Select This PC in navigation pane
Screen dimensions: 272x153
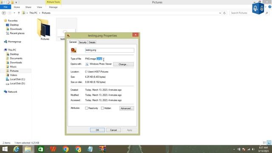(12, 50)
